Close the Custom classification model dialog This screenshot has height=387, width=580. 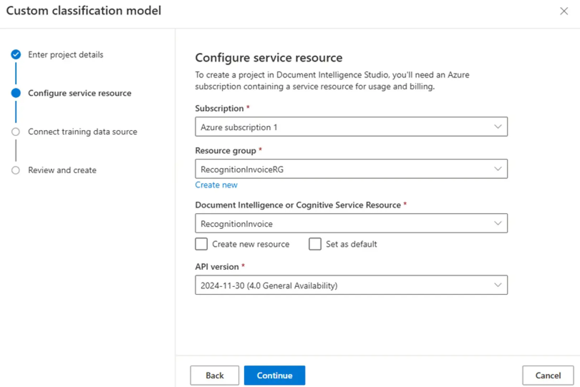coord(564,11)
